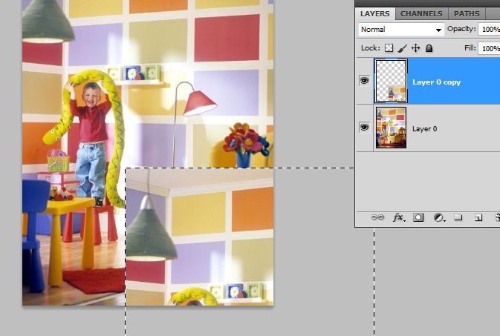Open the fx layer style menu
The height and width of the screenshot is (336, 500).
pos(398,217)
